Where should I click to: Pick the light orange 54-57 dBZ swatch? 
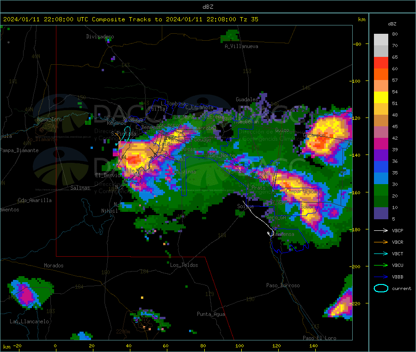pyautogui.click(x=381, y=86)
